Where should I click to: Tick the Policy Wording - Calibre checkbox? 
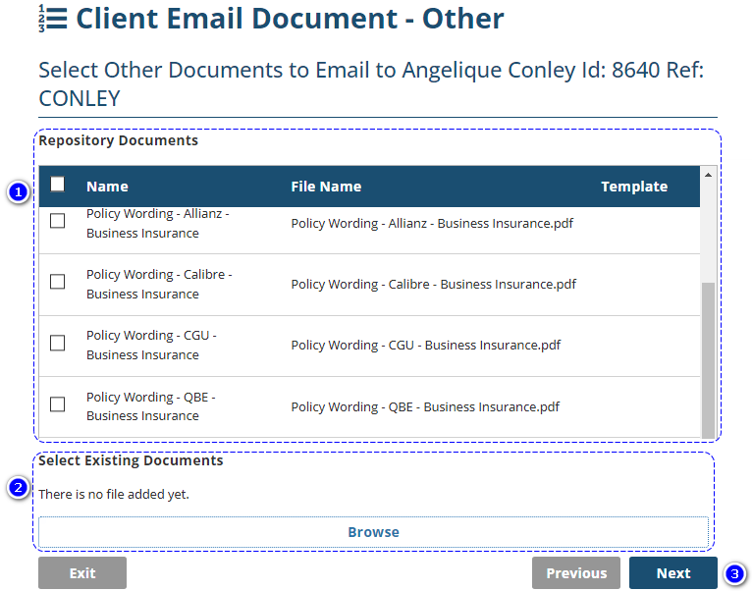tap(58, 282)
